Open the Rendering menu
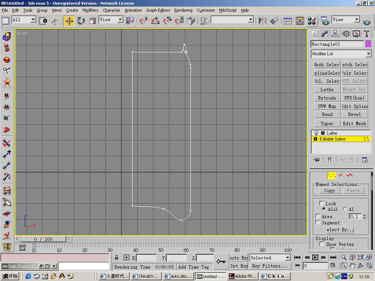The height and width of the screenshot is (281, 375). coord(183,10)
